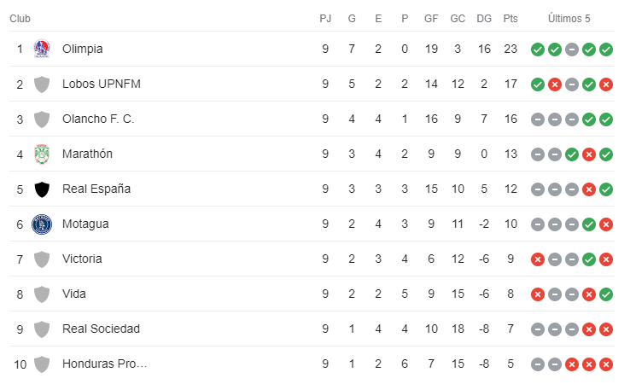
Task: Click Marathón's red loss result icon
Action: pyautogui.click(x=588, y=154)
